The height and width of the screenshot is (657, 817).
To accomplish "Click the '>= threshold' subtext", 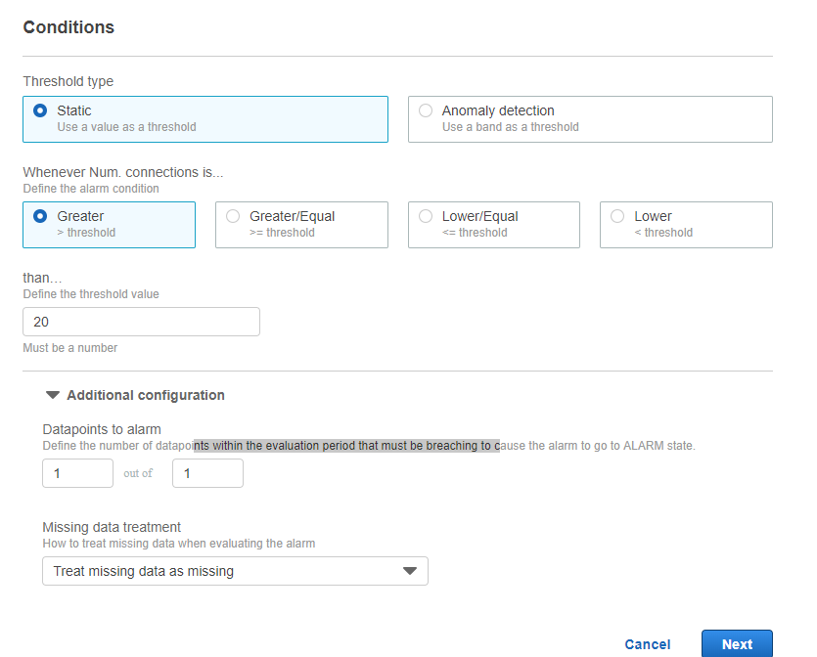I will tap(282, 233).
